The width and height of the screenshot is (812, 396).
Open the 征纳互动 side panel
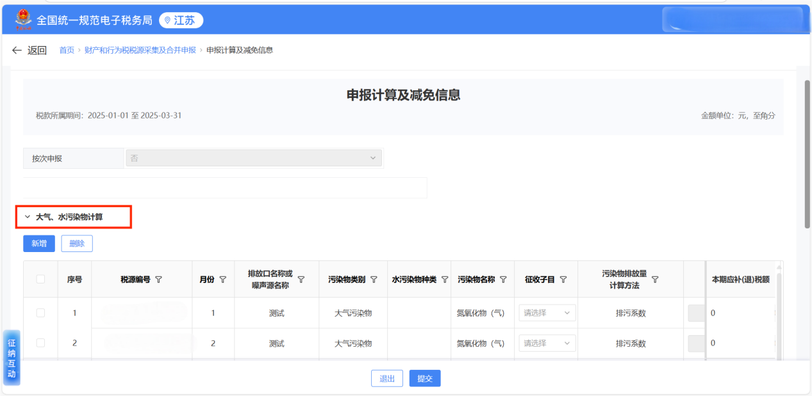coord(12,358)
